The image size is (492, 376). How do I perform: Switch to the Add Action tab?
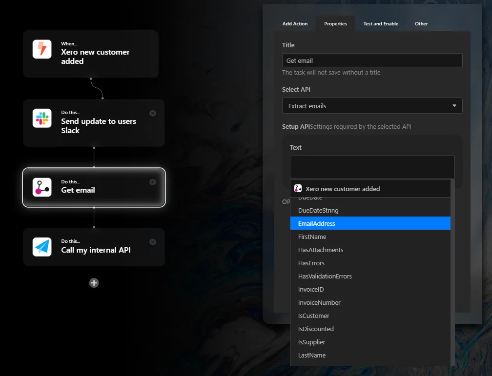tap(295, 23)
